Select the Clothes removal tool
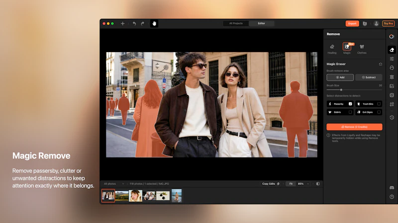This screenshot has width=398, height=223. [x=362, y=49]
